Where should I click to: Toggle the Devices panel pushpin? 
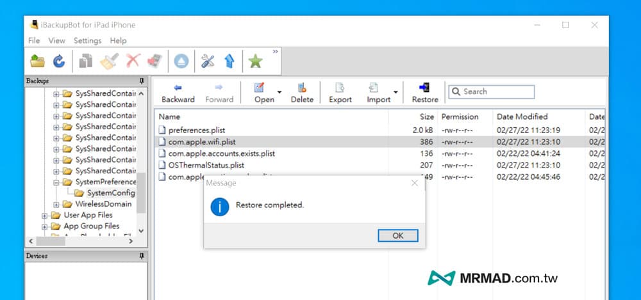coord(142,256)
